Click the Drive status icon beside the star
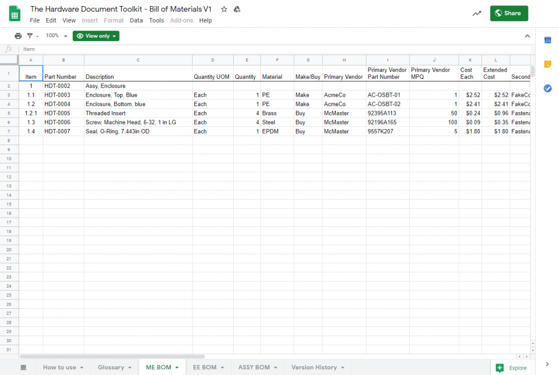 237,9
